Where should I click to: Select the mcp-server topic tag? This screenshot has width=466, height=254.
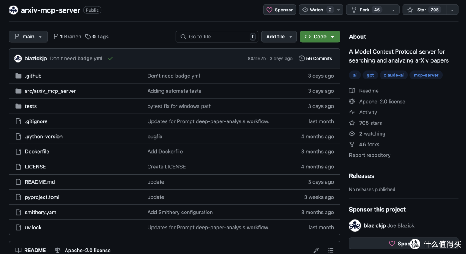pyautogui.click(x=426, y=75)
